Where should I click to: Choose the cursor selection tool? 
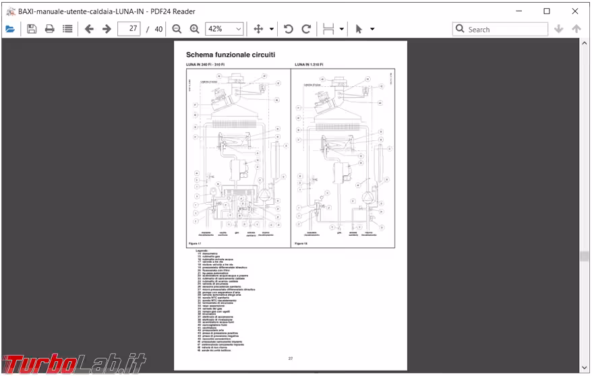point(359,29)
